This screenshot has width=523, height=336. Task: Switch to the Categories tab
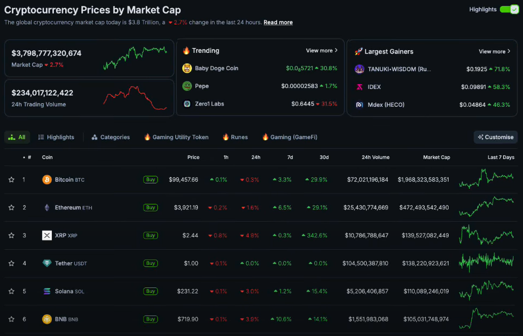click(x=111, y=137)
